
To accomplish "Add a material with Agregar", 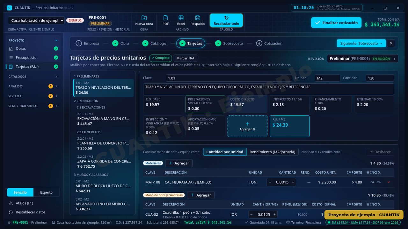I will [x=179, y=163].
